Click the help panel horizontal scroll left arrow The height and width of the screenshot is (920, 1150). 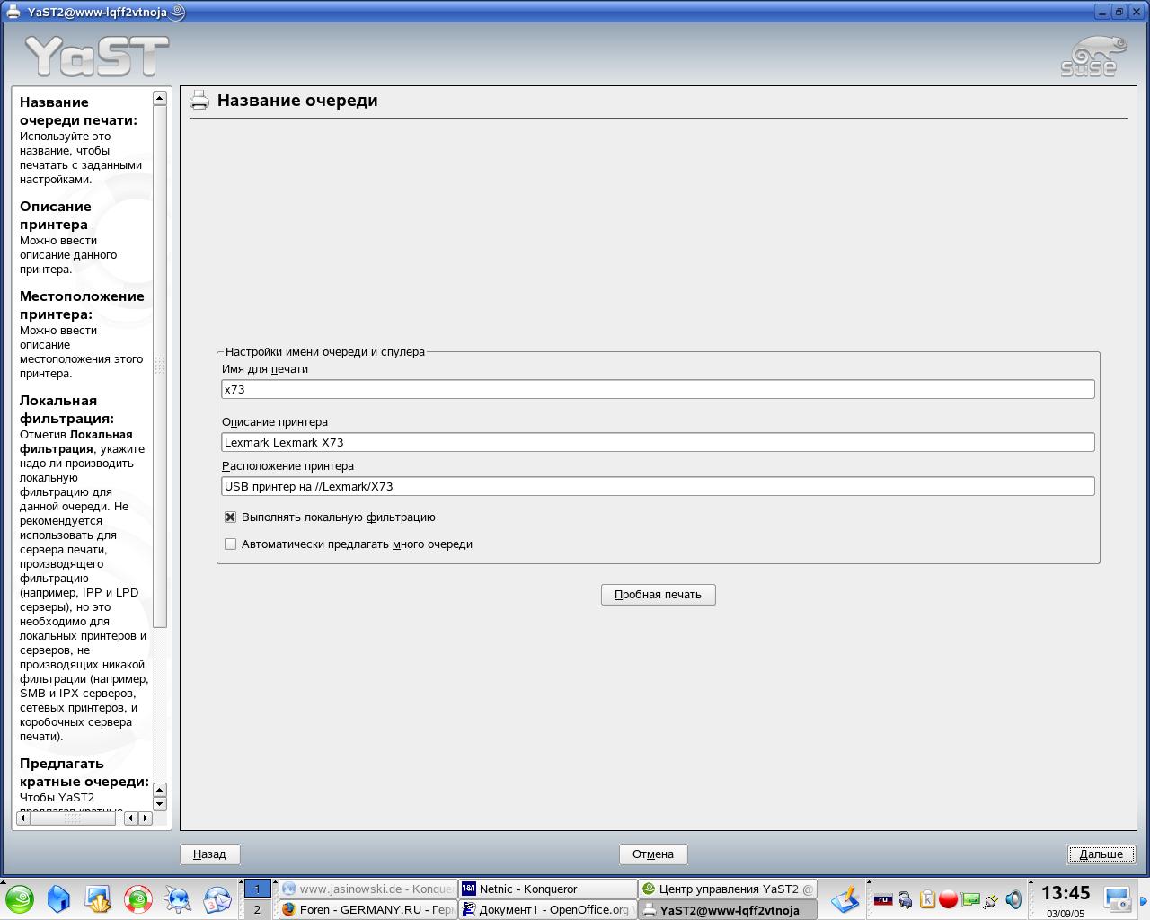tap(23, 818)
